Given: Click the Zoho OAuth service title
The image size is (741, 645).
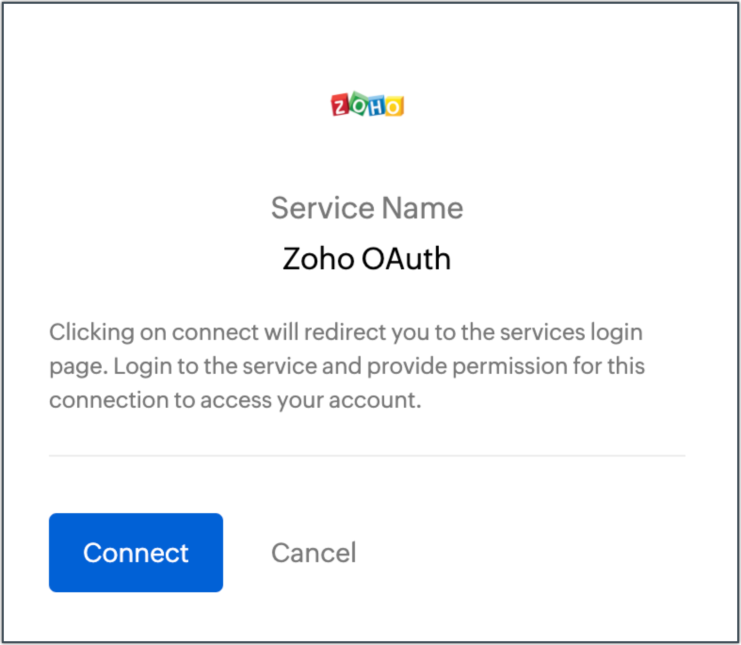Looking at the screenshot, I should coord(366,258).
